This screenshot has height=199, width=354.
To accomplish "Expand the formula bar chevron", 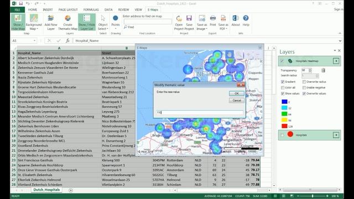I will coord(340,41).
